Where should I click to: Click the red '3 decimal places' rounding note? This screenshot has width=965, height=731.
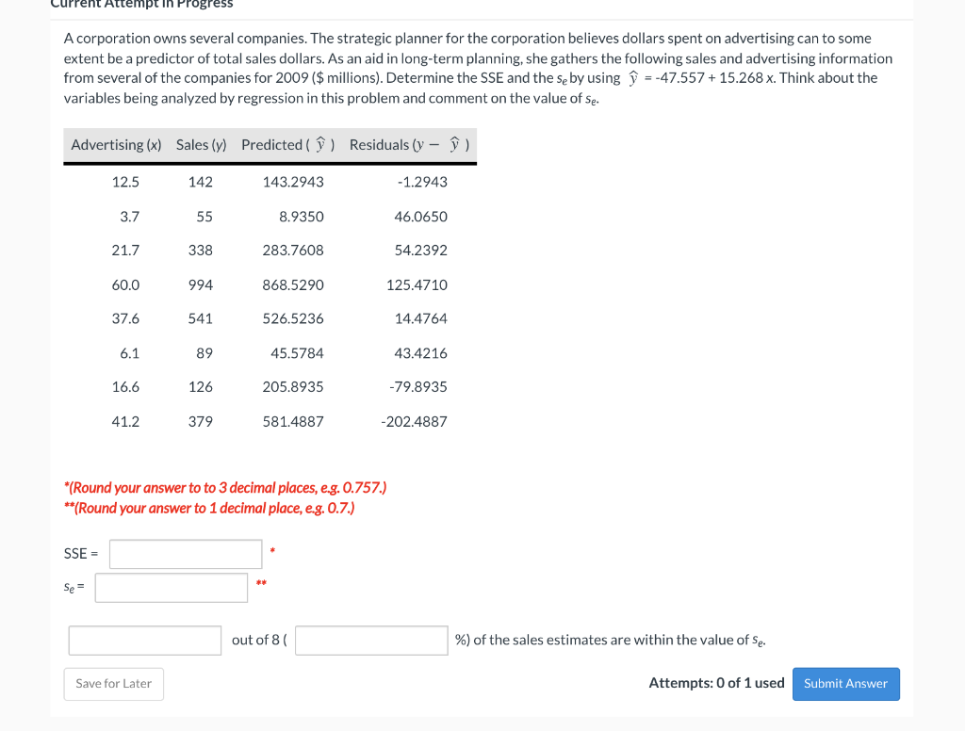(225, 488)
